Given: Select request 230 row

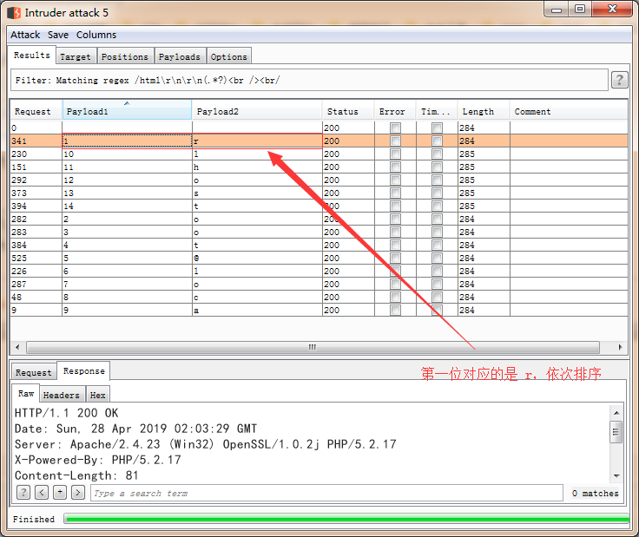Looking at the screenshot, I should coord(319,154).
